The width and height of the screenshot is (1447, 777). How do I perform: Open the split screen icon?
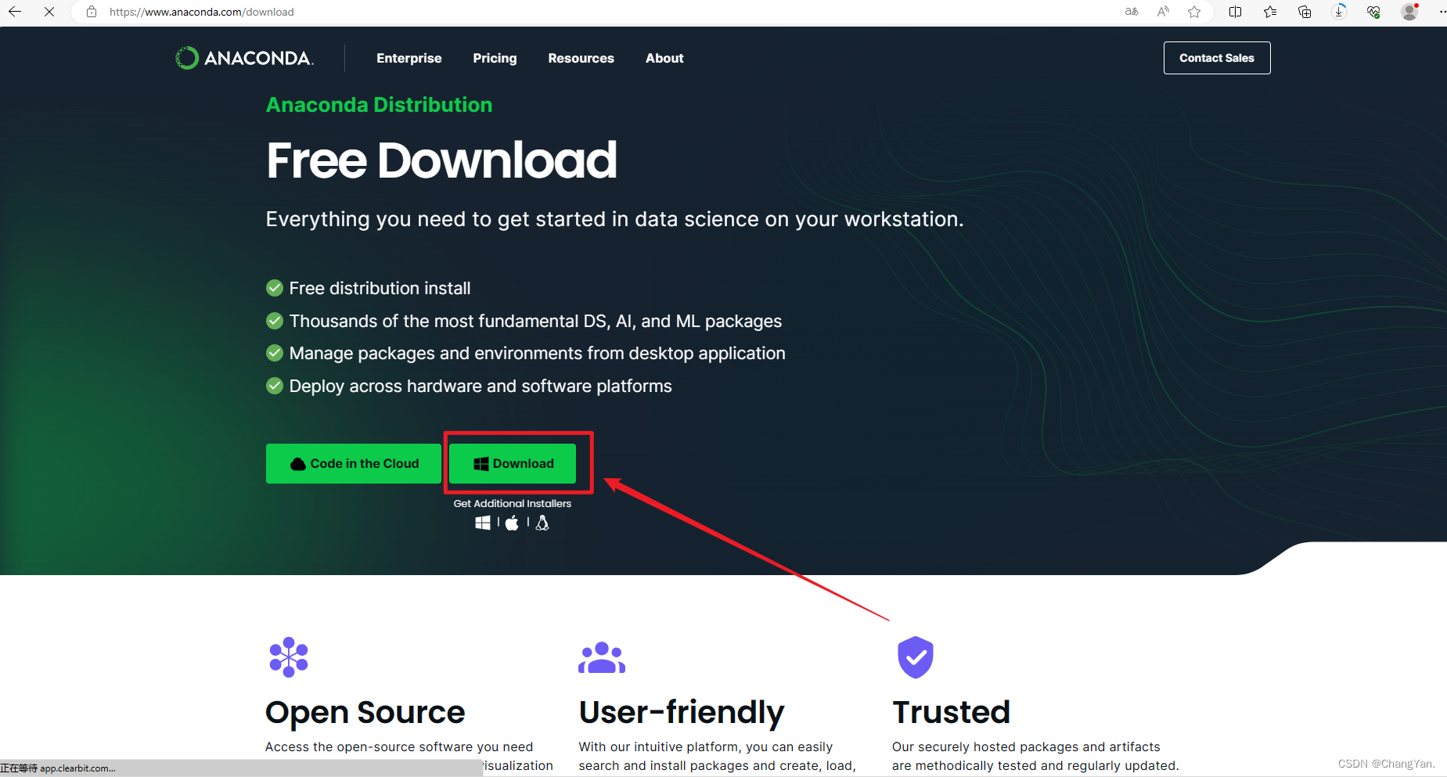coord(1236,12)
